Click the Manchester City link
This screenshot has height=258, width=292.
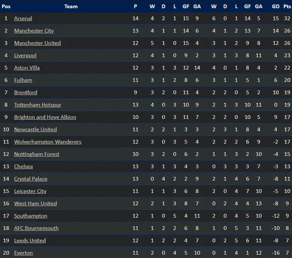[34, 31]
